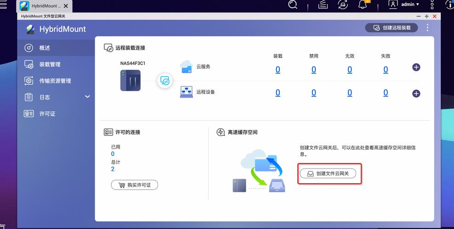Viewport: 454px width, 229px height.
Task: Minimize the HybridMount window
Action: 418,16
